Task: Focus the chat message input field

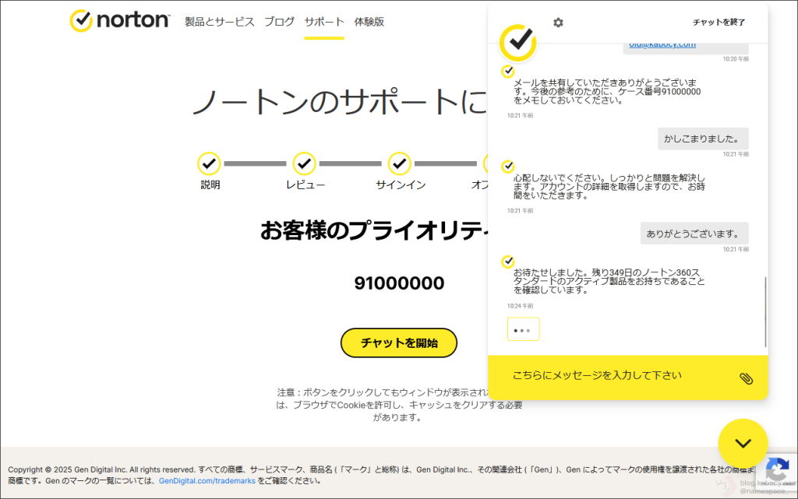Action: coord(616,376)
